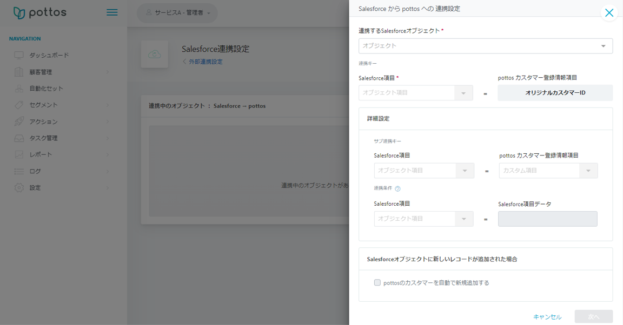Click the settings gear icon

tap(19, 188)
